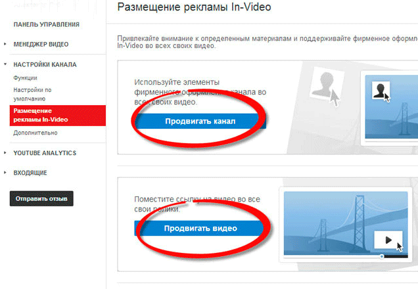
Task: Expand the МЕНЕДЖЕР ВИДЕО arrow
Action: (5, 44)
